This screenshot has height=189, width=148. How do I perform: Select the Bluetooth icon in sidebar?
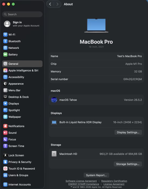5,41
